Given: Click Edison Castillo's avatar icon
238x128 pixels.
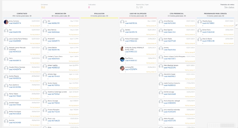Looking at the screenshot, I should tap(45, 67).
